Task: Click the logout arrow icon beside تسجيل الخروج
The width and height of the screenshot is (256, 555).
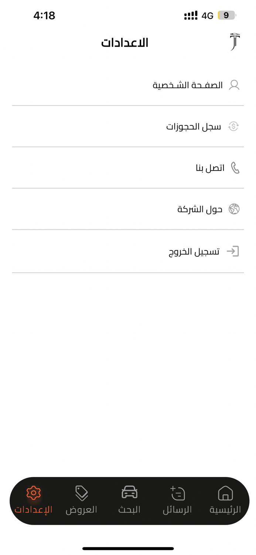Action: coord(234,251)
